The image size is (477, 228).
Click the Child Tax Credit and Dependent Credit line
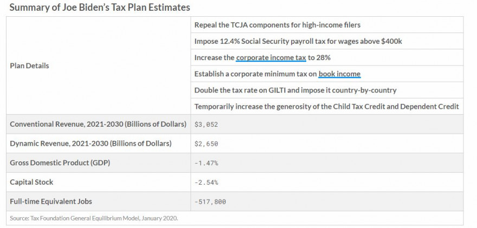327,107
